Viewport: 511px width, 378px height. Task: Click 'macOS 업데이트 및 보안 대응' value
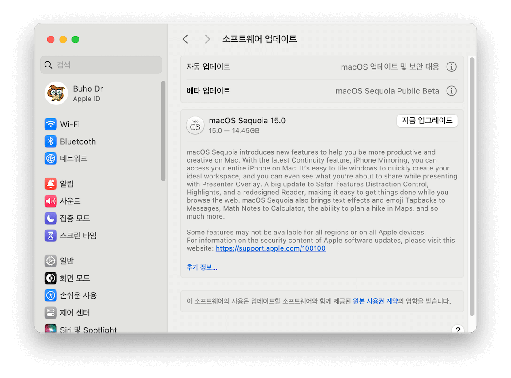(390, 67)
